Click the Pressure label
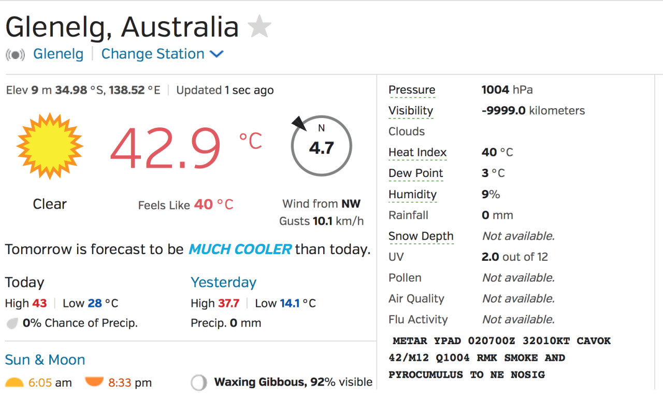This screenshot has width=663, height=413. (412, 90)
